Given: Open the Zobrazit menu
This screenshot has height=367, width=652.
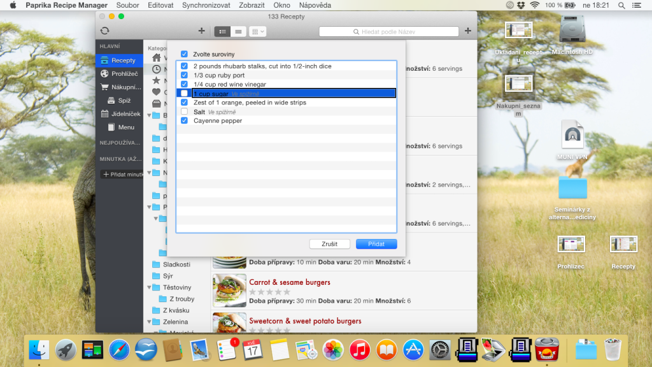Looking at the screenshot, I should [x=252, y=5].
